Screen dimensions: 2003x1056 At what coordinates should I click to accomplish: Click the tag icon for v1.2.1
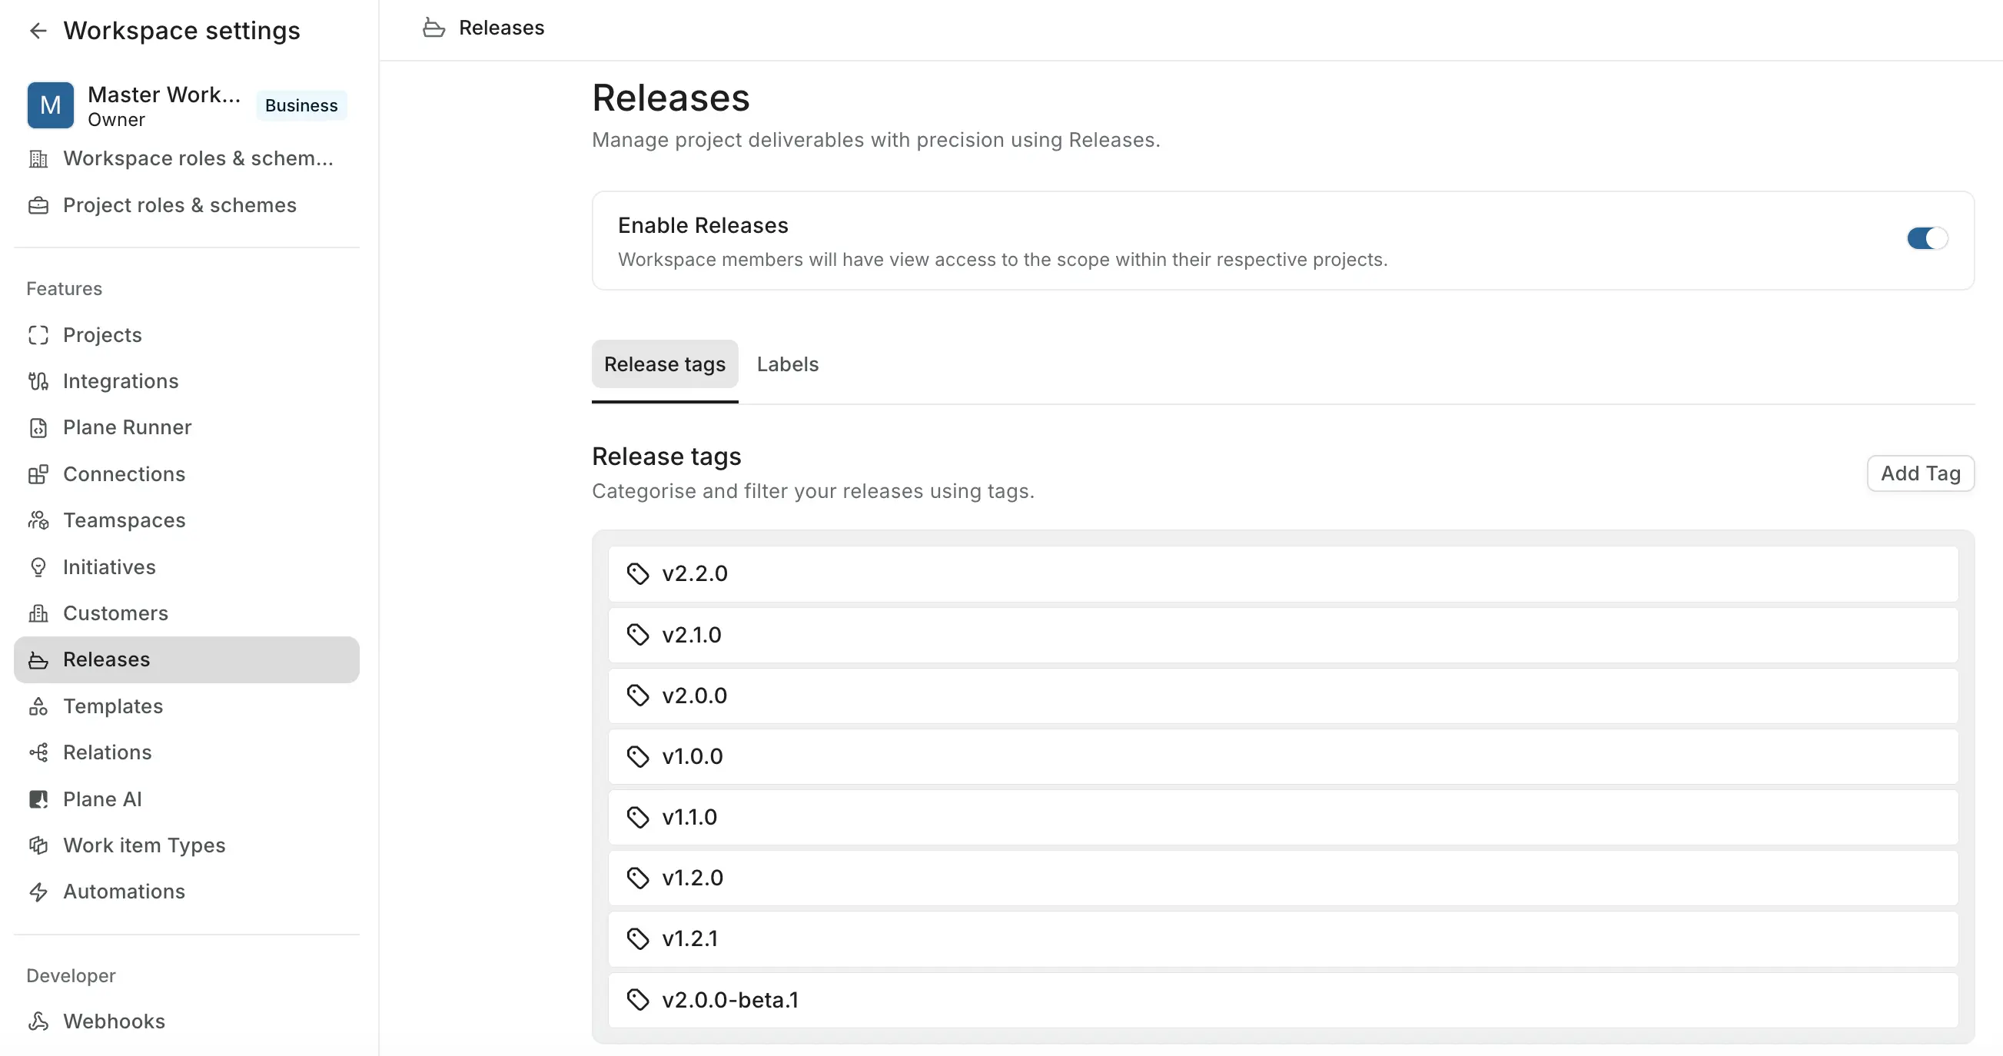coord(638,939)
